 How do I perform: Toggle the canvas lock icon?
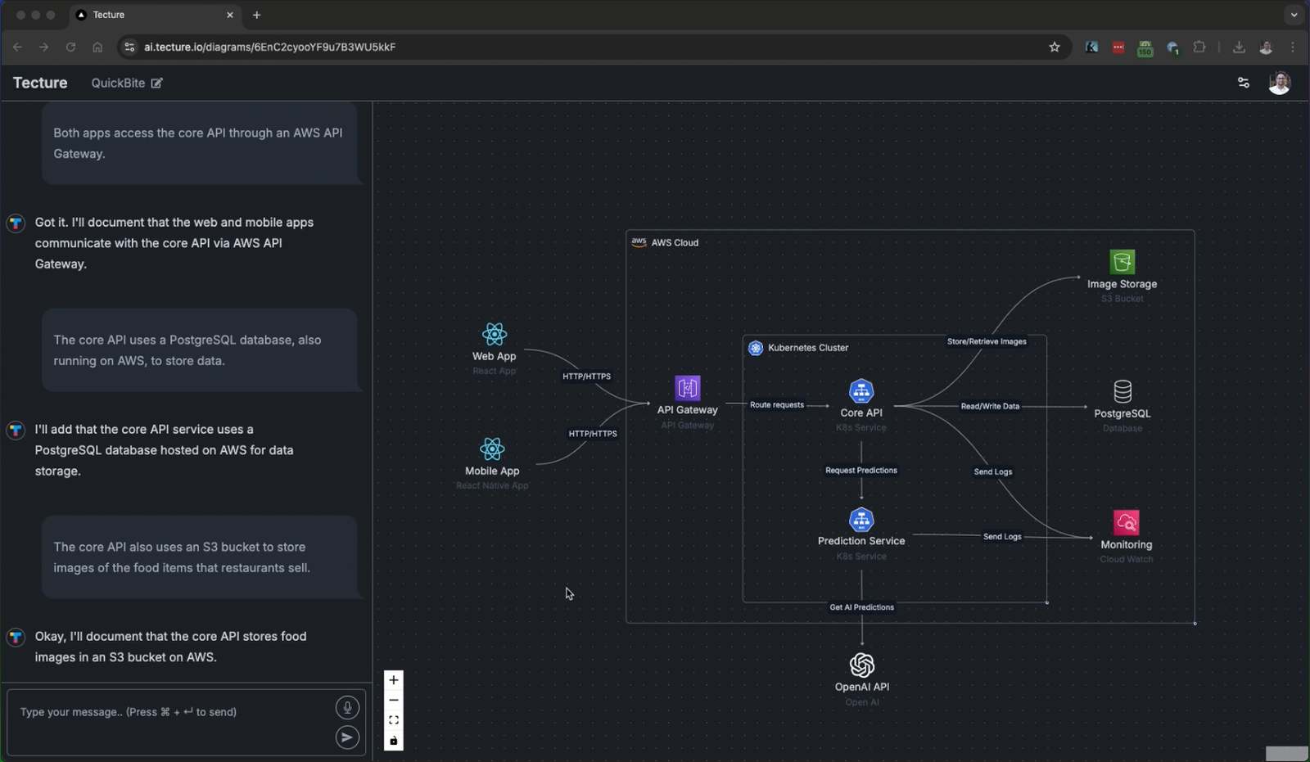point(394,741)
